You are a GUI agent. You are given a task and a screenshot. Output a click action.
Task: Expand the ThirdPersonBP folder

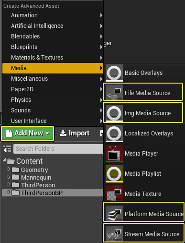click(9, 192)
